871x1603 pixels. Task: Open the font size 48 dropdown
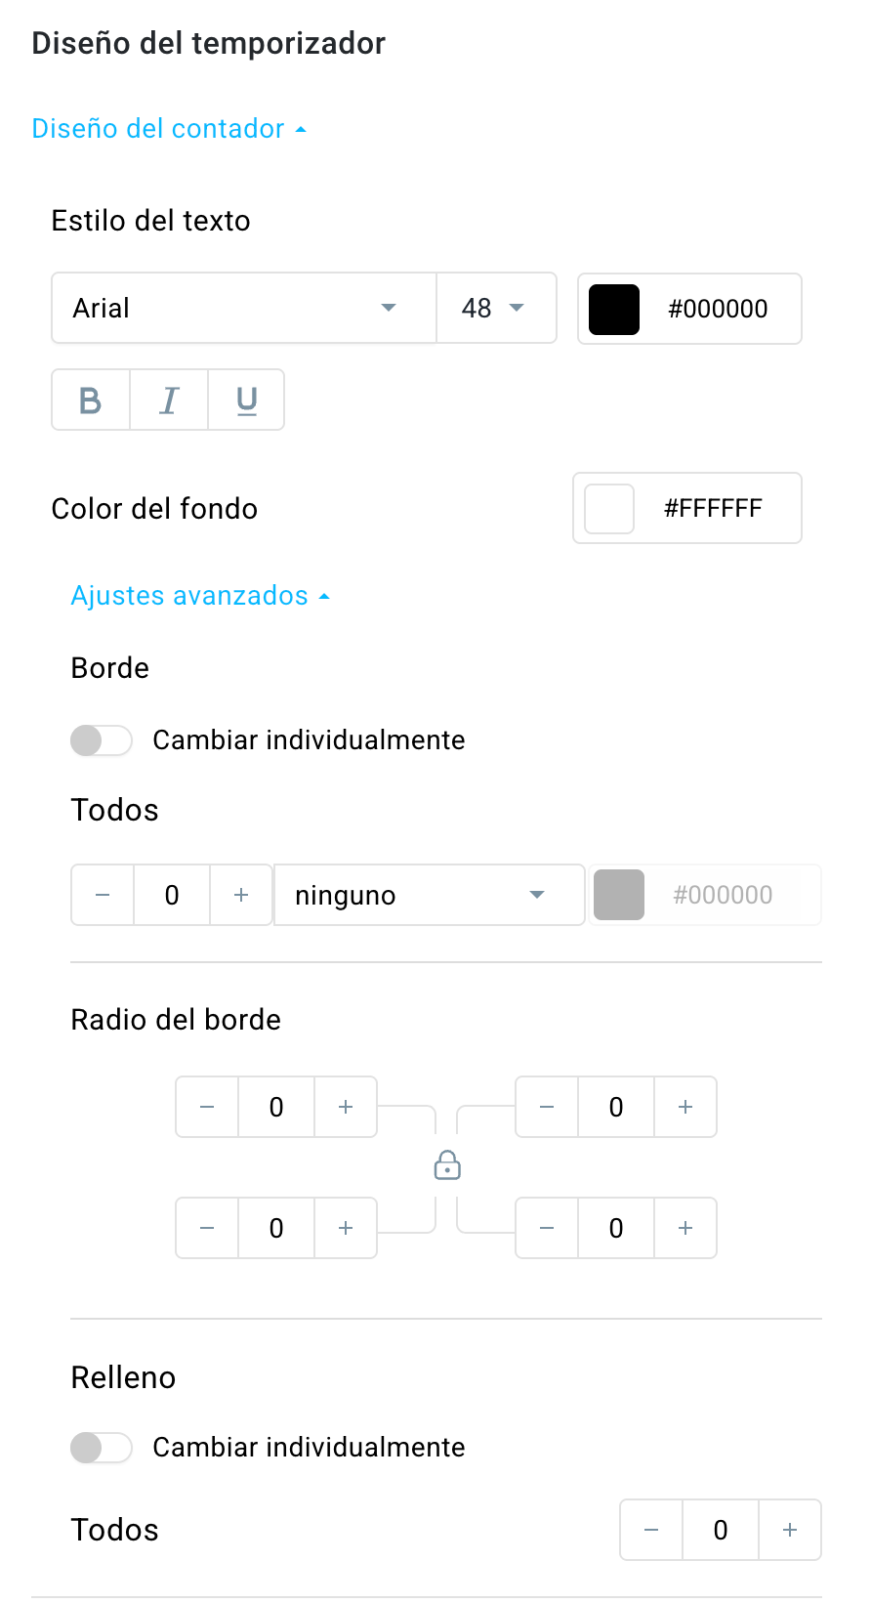click(495, 309)
